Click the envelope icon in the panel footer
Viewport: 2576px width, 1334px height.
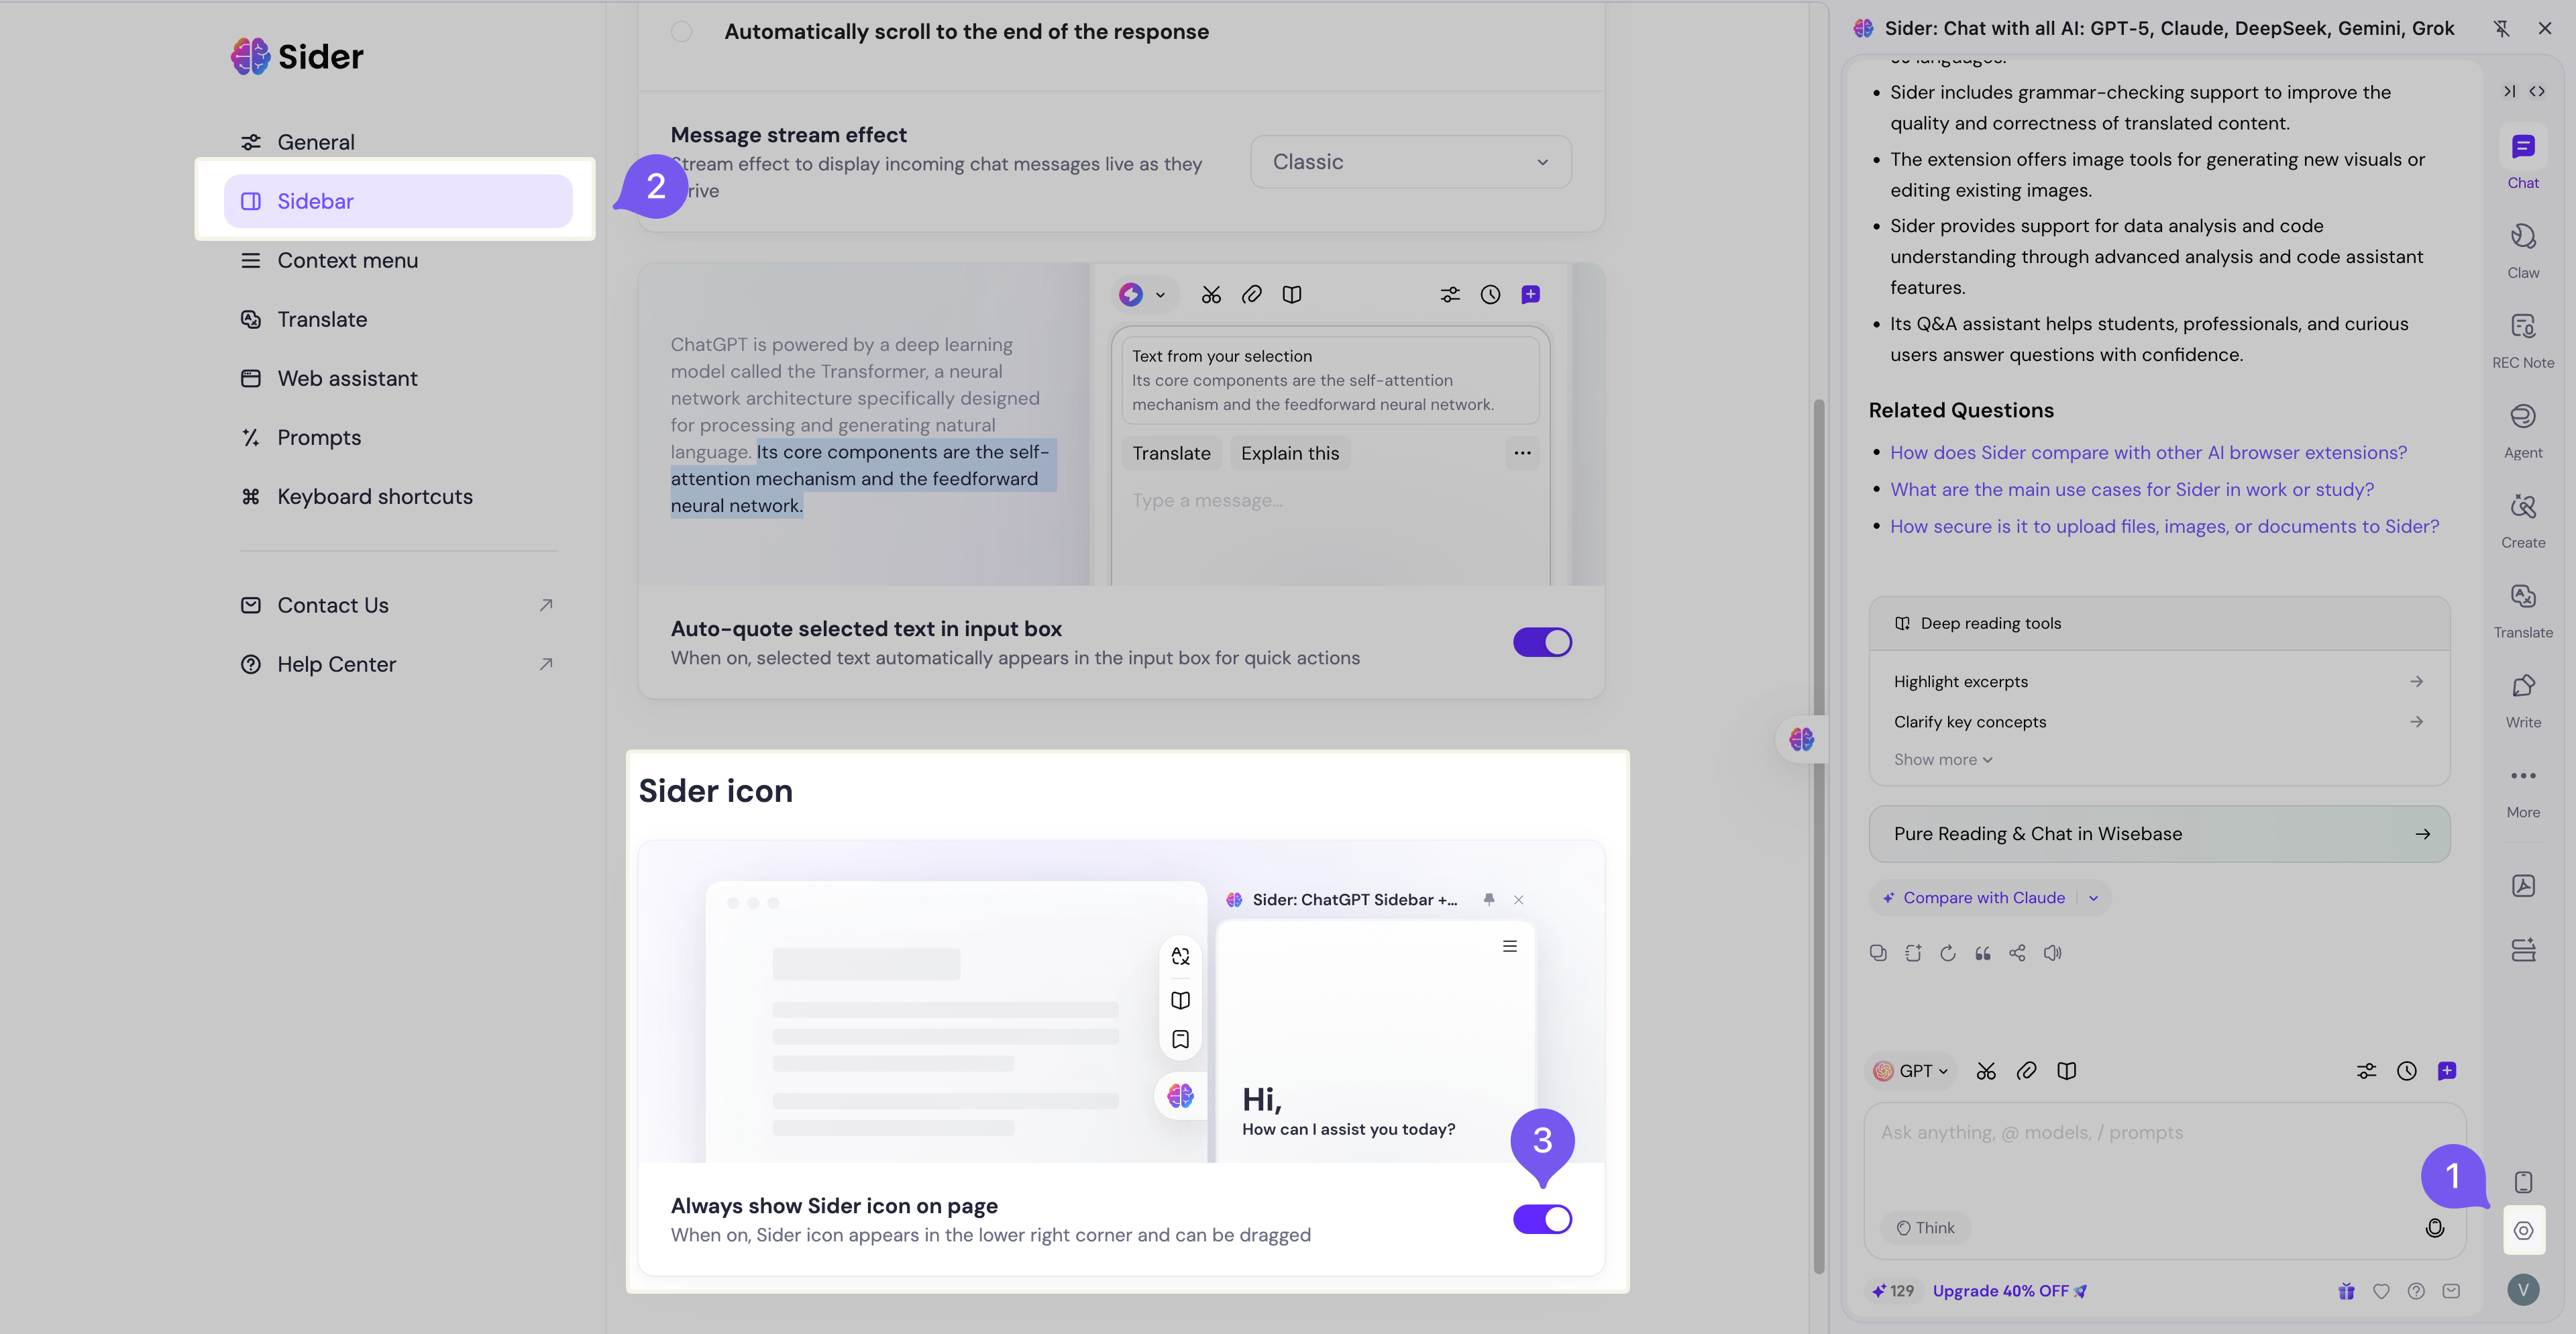pos(2451,1291)
